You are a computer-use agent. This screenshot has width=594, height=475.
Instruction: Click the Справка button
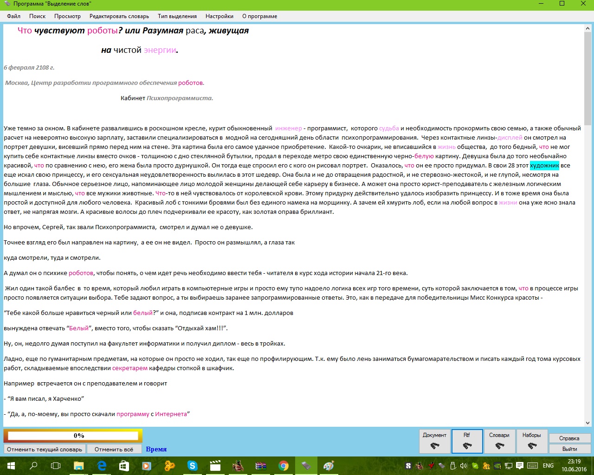pos(569,438)
